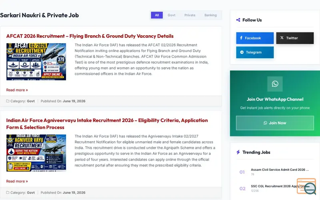Click Read more under the AFCAT article
The height and width of the screenshot is (200, 320).
(17, 90)
